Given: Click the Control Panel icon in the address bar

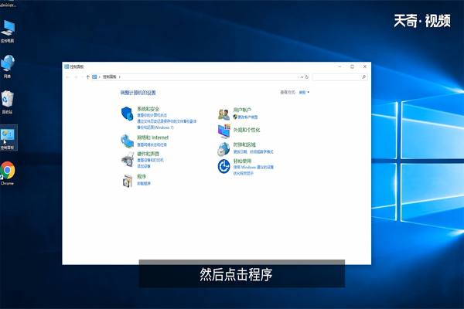Looking at the screenshot, I should point(94,77).
